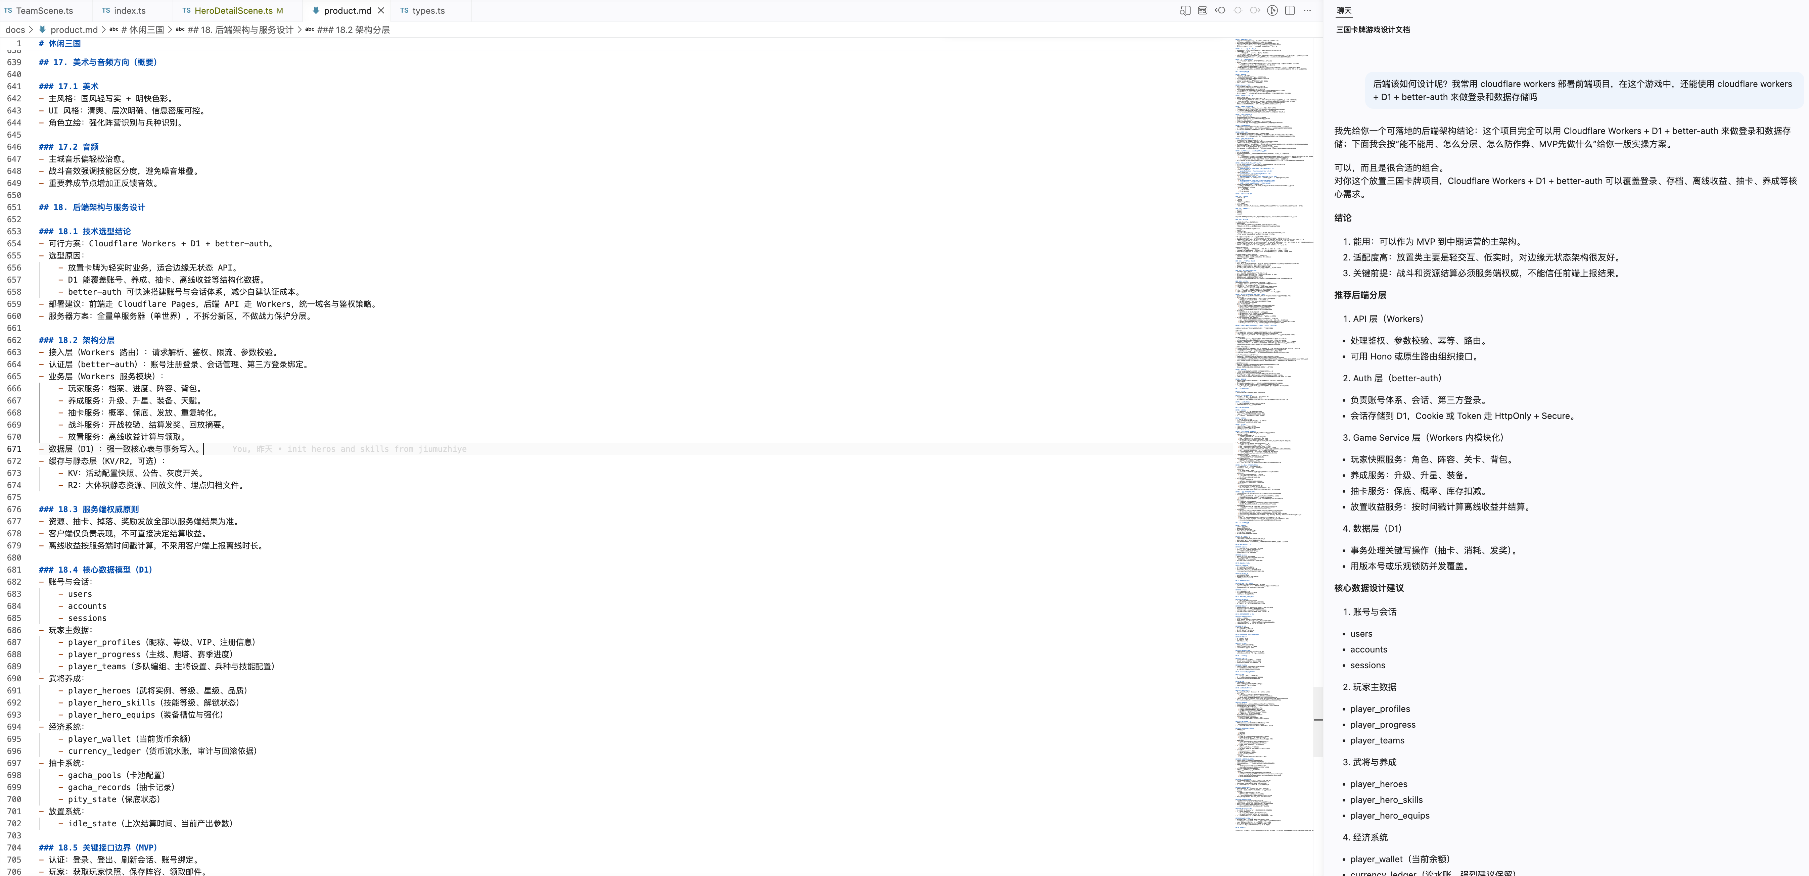This screenshot has height=876, width=1809.
Task: Click the 推荐后端分层 heading in chat
Action: [1360, 295]
